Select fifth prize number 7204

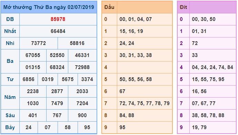click(x=82, y=103)
